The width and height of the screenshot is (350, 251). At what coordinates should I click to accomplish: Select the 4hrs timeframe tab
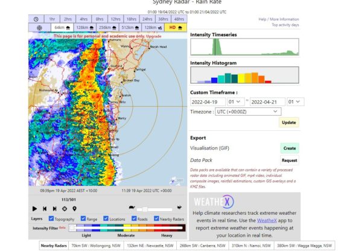pos(84,19)
